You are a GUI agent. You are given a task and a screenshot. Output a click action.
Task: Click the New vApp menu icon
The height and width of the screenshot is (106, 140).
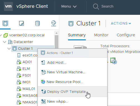tap(44, 102)
